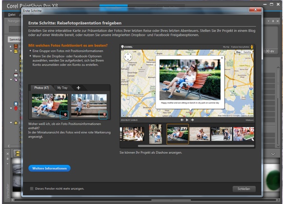
Task: Click the right panel scroll-down arrow
Action: pyautogui.click(x=278, y=146)
